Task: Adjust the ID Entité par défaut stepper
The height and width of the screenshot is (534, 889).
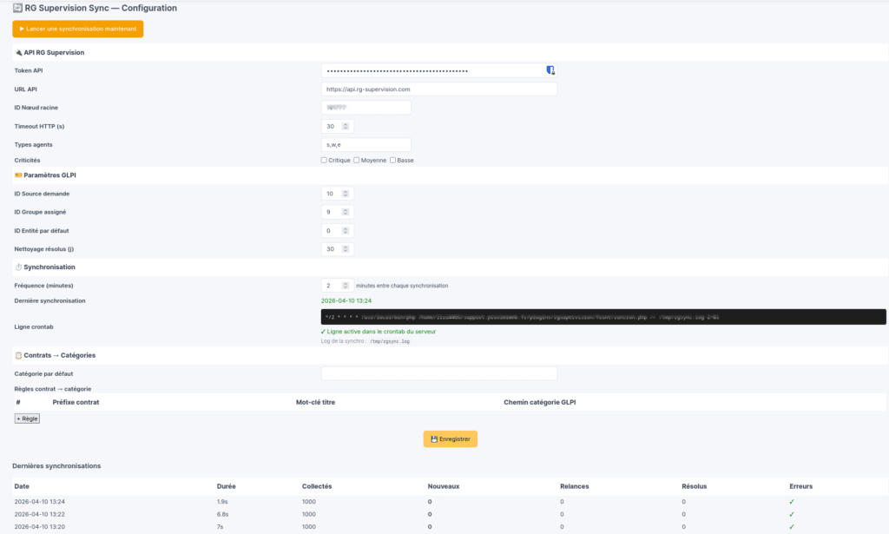Action: coord(346,231)
